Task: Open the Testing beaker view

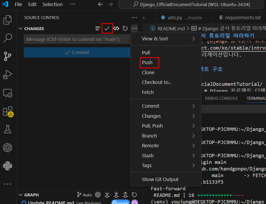Action: pos(7,129)
